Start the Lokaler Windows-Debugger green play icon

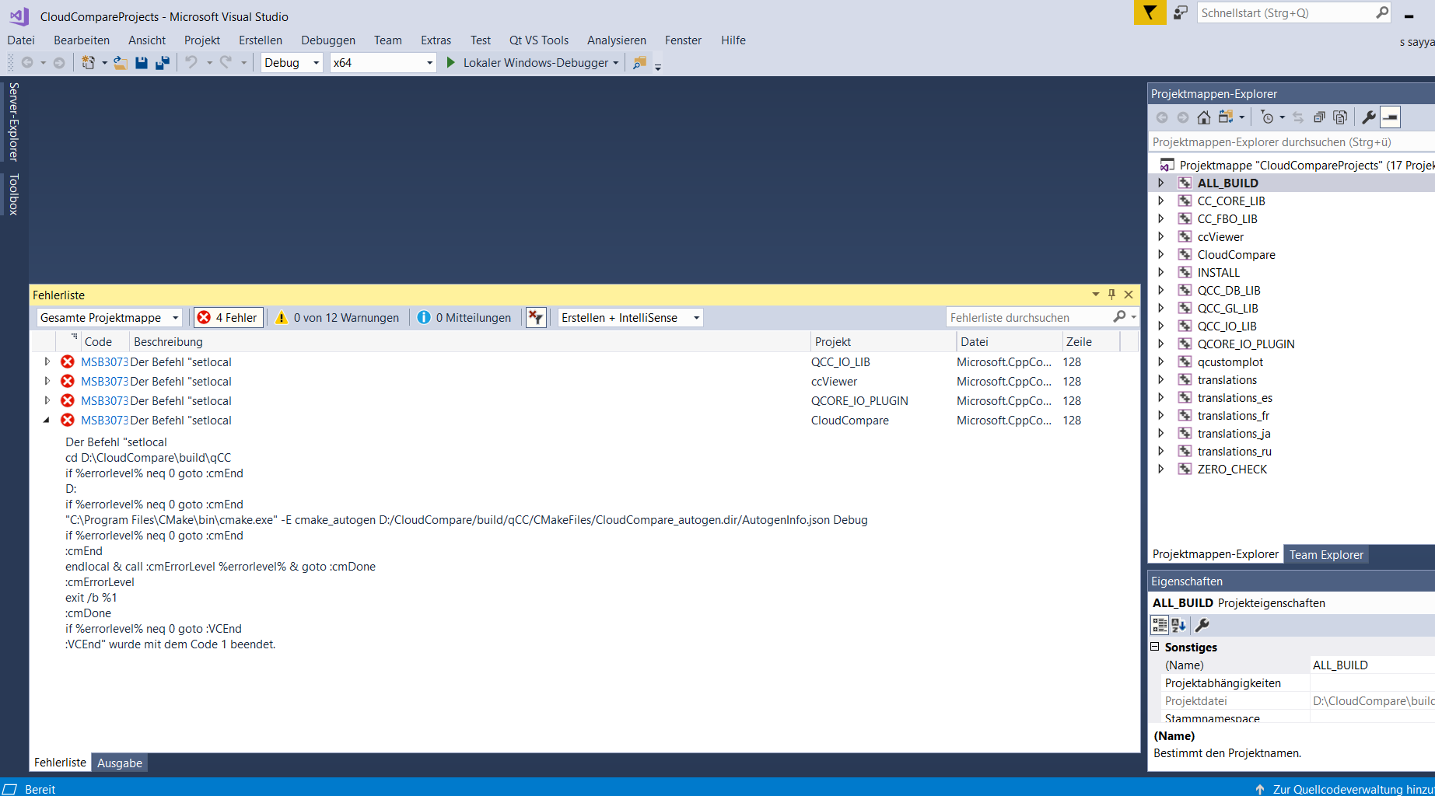[450, 62]
